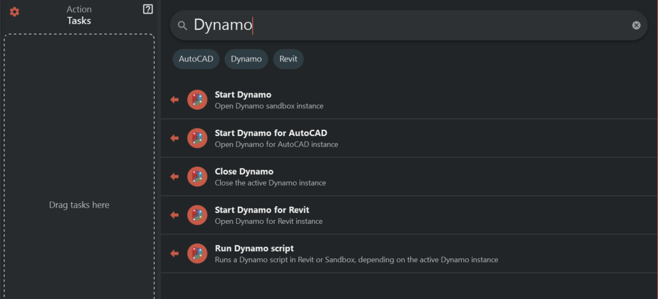
Task: Click the Action Tasks panel heading
Action: (x=79, y=14)
